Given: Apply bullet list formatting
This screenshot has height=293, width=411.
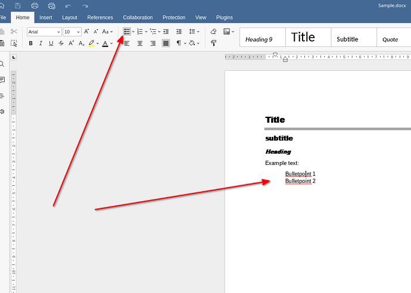Looking at the screenshot, I should coord(127,32).
